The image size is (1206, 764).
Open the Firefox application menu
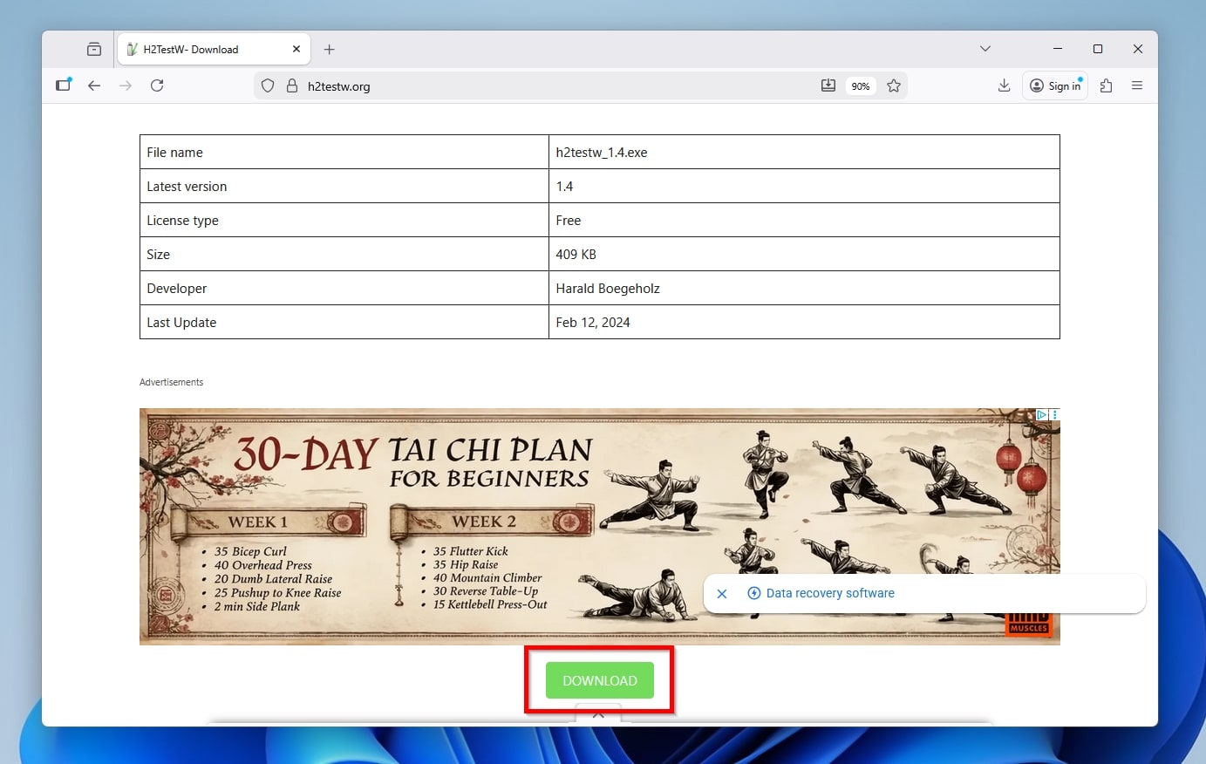(1137, 85)
